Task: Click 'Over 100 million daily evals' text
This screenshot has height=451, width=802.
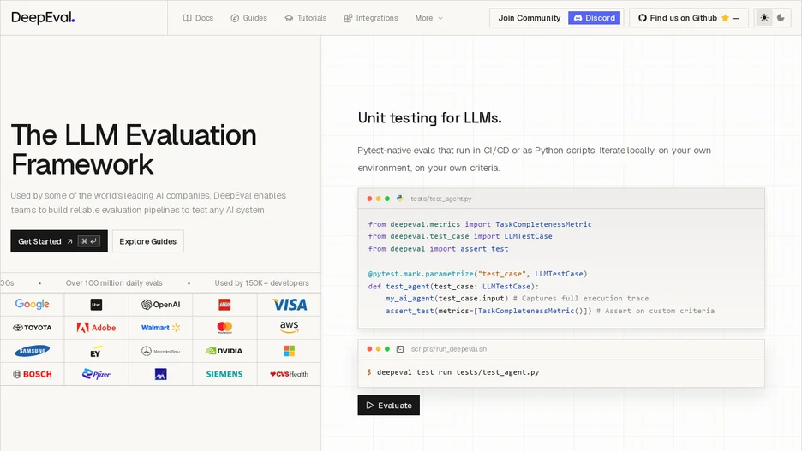Action: click(x=114, y=283)
